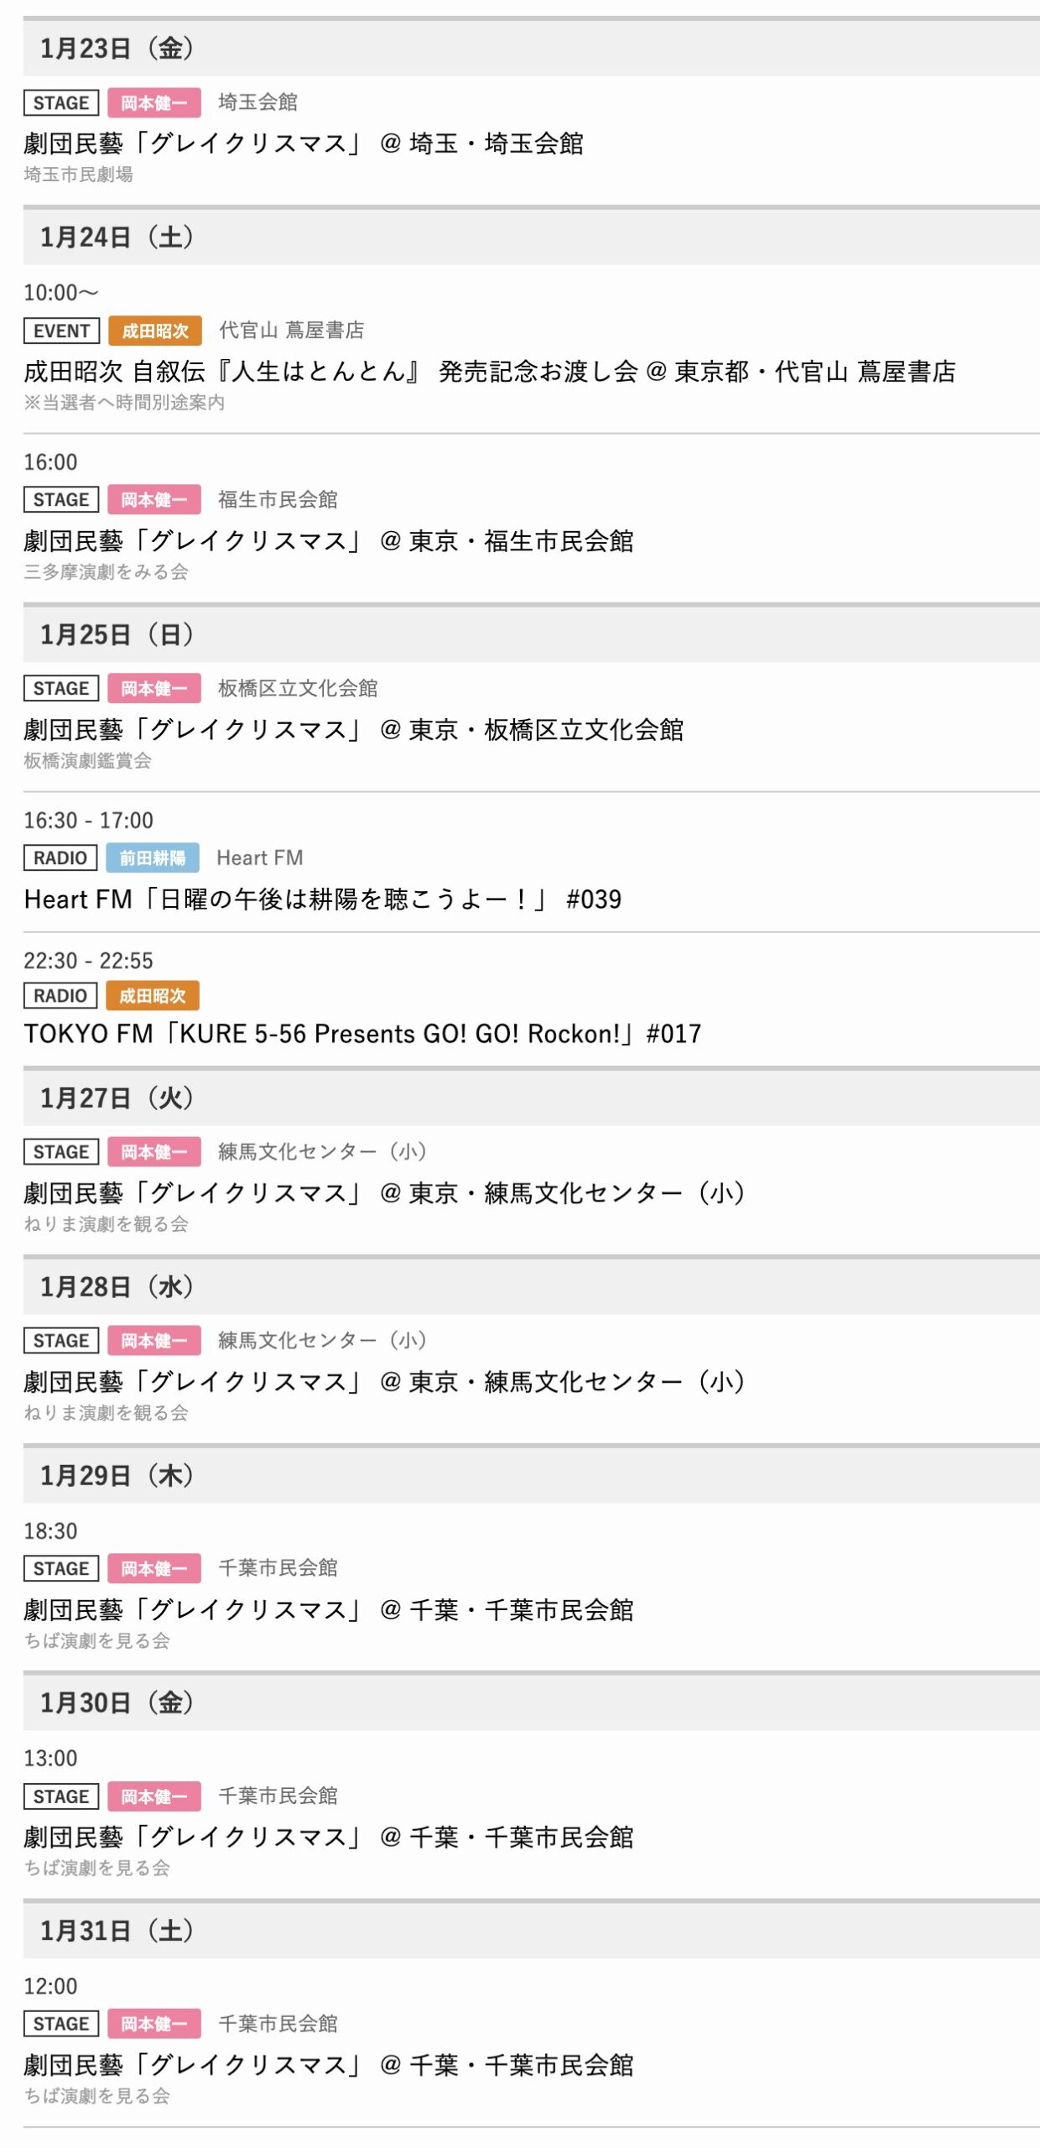This screenshot has height=2148, width=1040.
Task: Open Heart FM 日曜の午後は耕陽を聴こうよー #039
Action: click(x=322, y=899)
